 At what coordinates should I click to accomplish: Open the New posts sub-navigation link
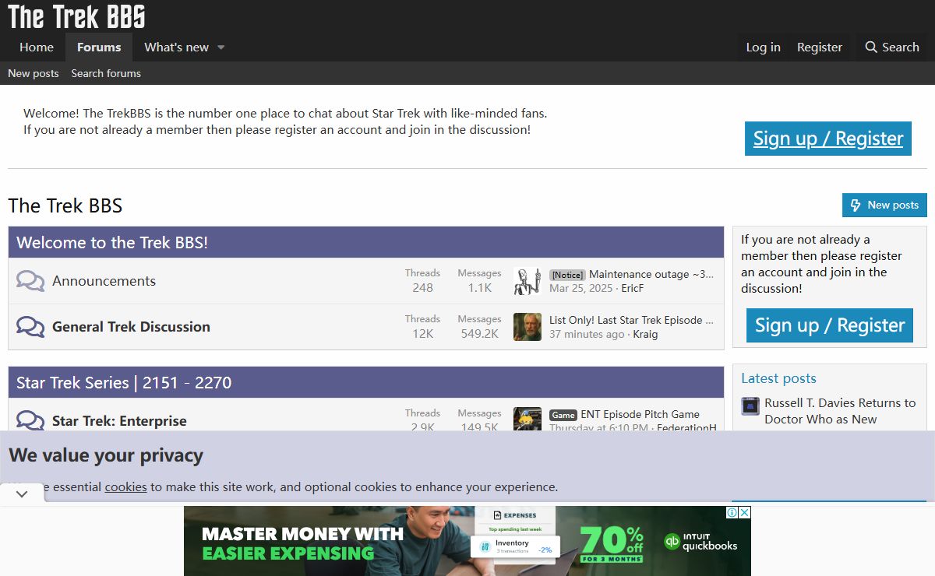pyautogui.click(x=34, y=73)
